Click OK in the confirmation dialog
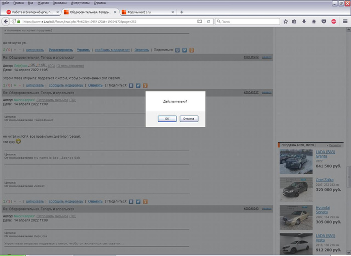This screenshot has width=351, height=256. click(167, 119)
